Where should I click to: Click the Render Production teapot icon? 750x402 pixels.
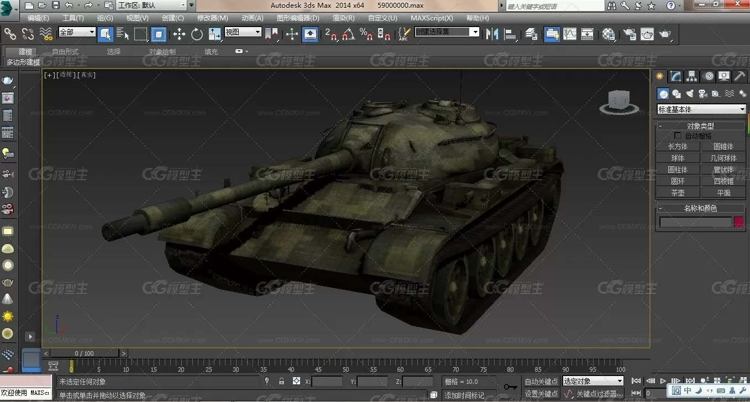tap(665, 34)
